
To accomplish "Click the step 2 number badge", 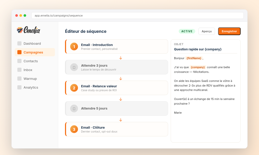I will click(x=74, y=88).
